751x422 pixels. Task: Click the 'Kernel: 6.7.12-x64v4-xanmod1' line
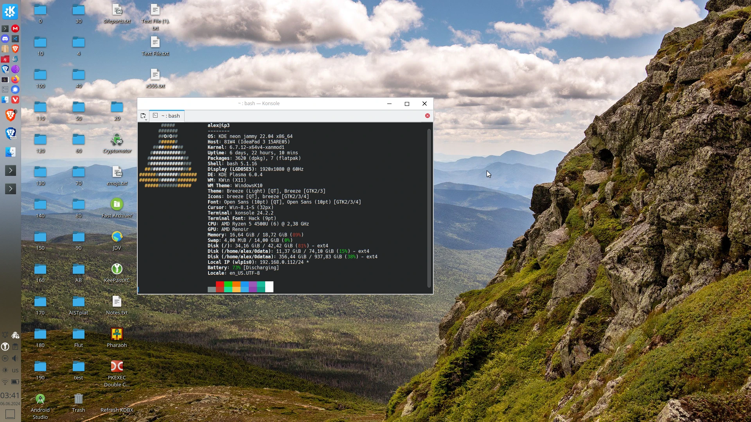pos(246,147)
